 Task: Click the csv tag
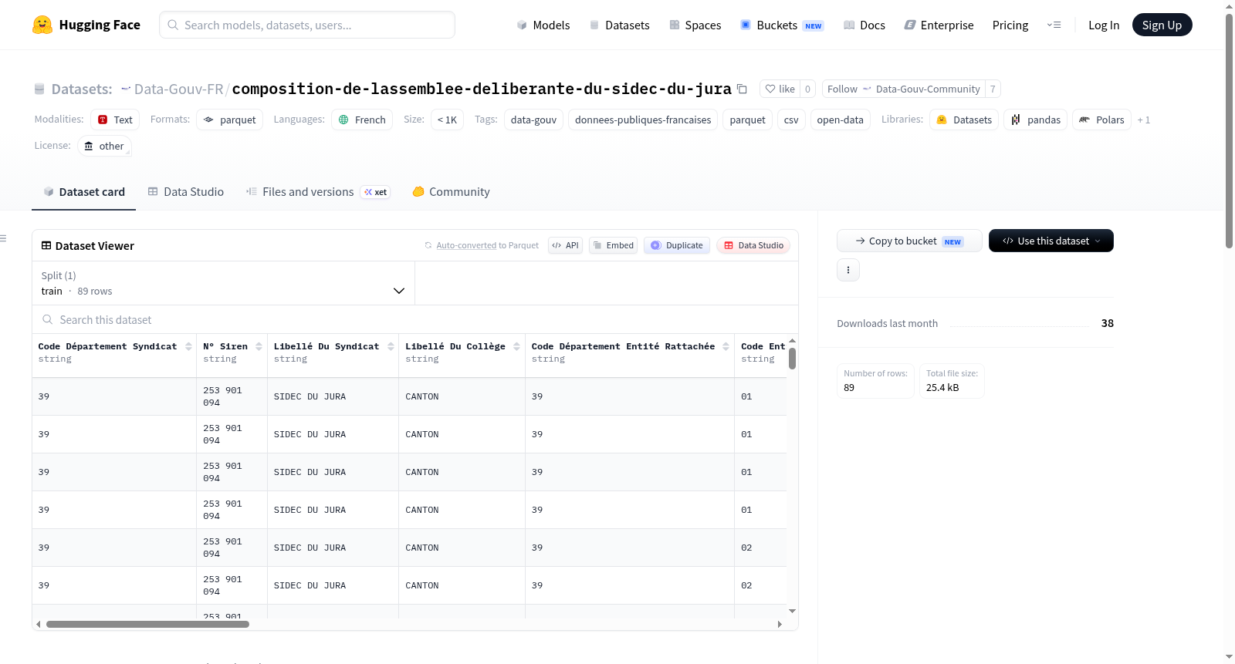791,120
